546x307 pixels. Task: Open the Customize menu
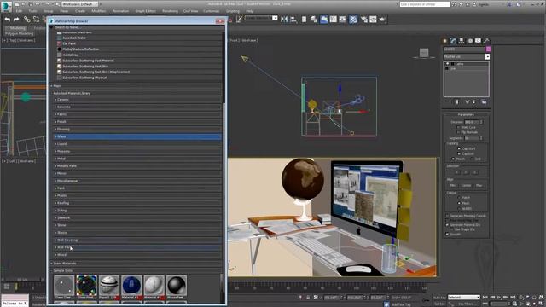point(211,11)
